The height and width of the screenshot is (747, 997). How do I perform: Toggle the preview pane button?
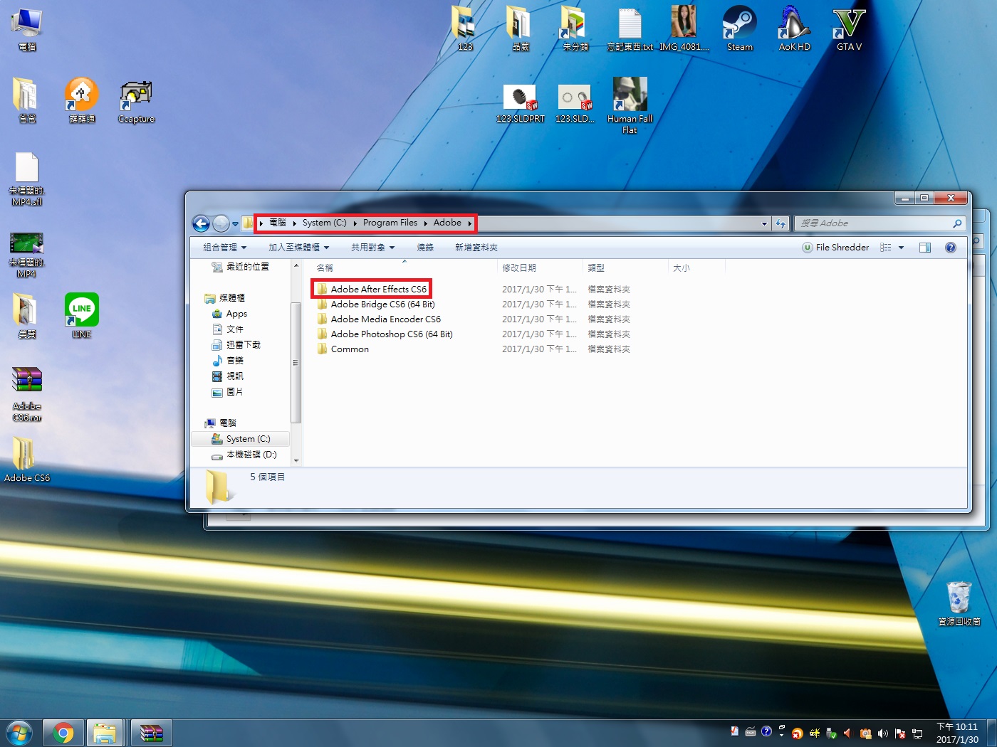point(925,248)
